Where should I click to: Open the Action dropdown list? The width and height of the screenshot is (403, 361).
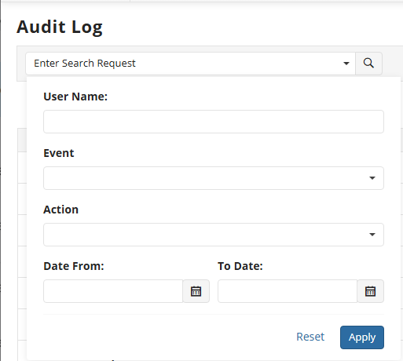[214, 235]
